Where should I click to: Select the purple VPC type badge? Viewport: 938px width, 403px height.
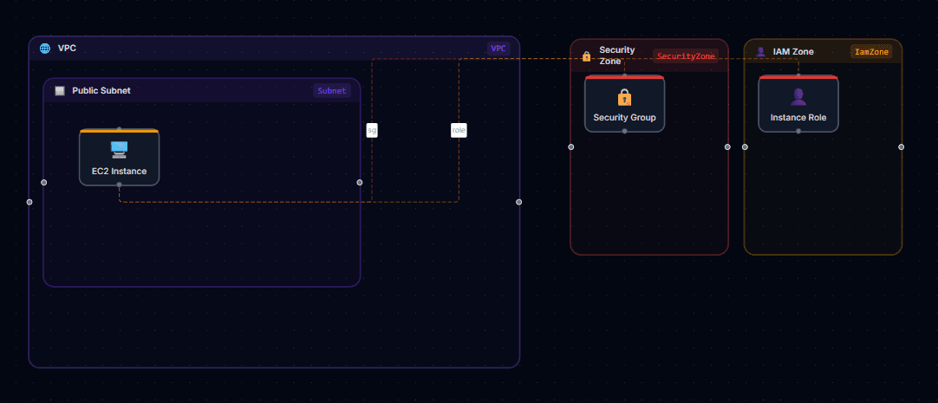(x=498, y=49)
